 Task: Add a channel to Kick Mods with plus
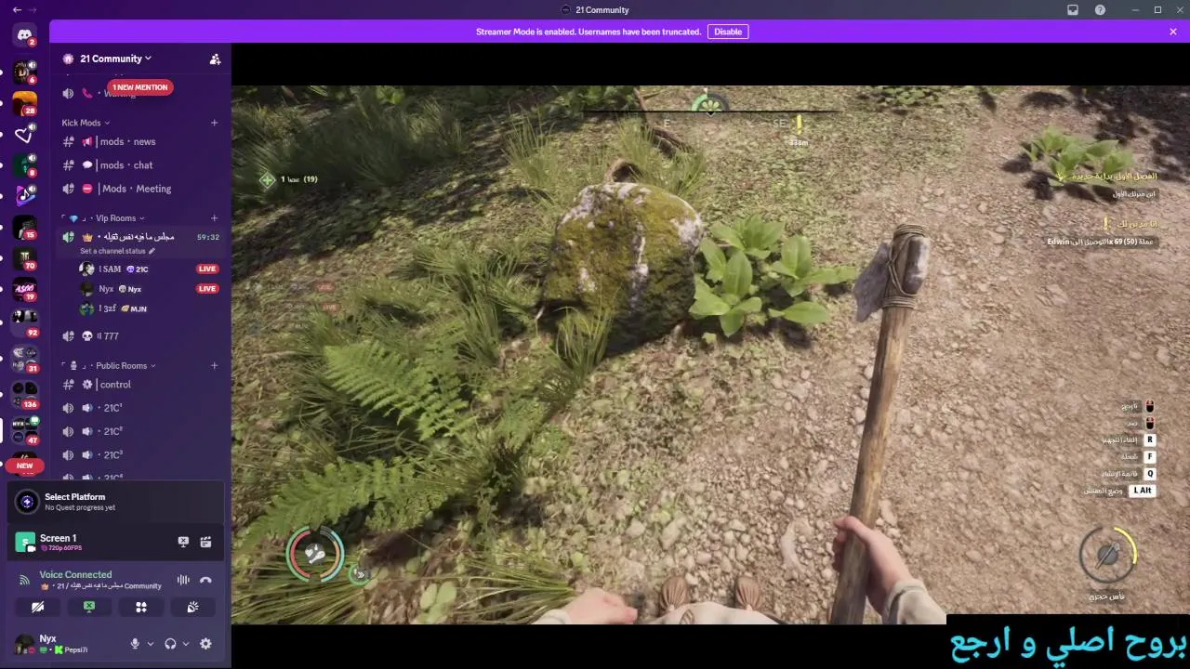pyautogui.click(x=214, y=123)
